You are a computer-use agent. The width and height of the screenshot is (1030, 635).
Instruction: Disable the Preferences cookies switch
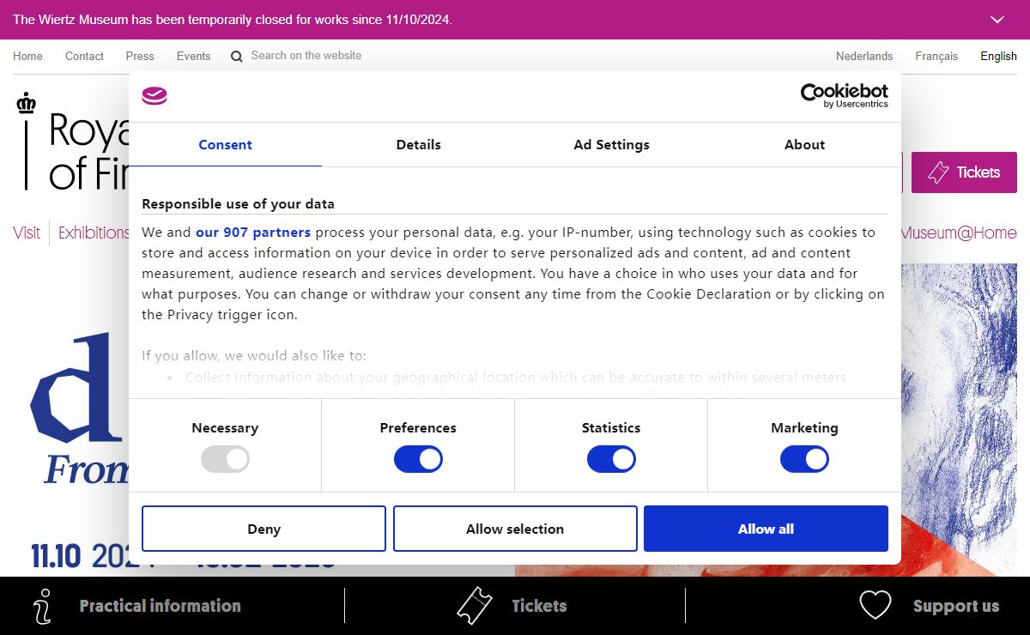(418, 459)
